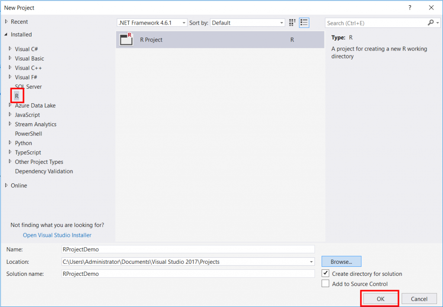
Task: Click the Cancel button
Action: click(x=419, y=299)
